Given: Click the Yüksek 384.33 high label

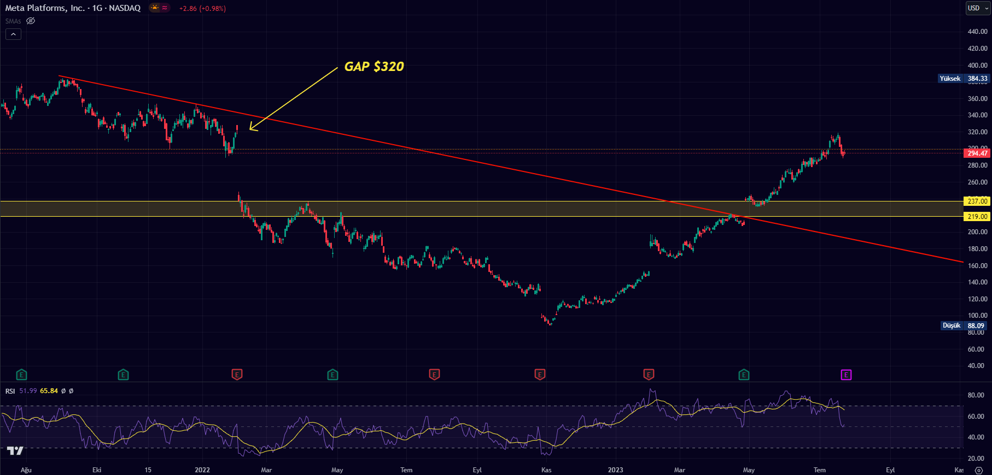Looking at the screenshot, I should click(964, 79).
